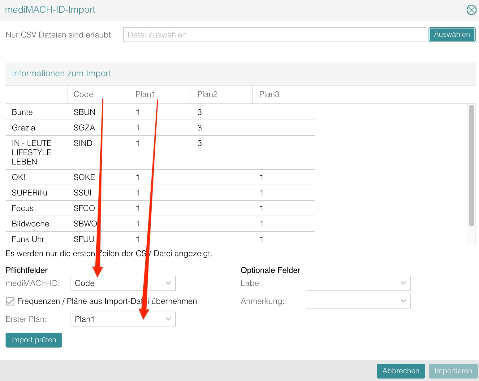
Task: Expand the Label dropdown
Action: pyautogui.click(x=358, y=283)
